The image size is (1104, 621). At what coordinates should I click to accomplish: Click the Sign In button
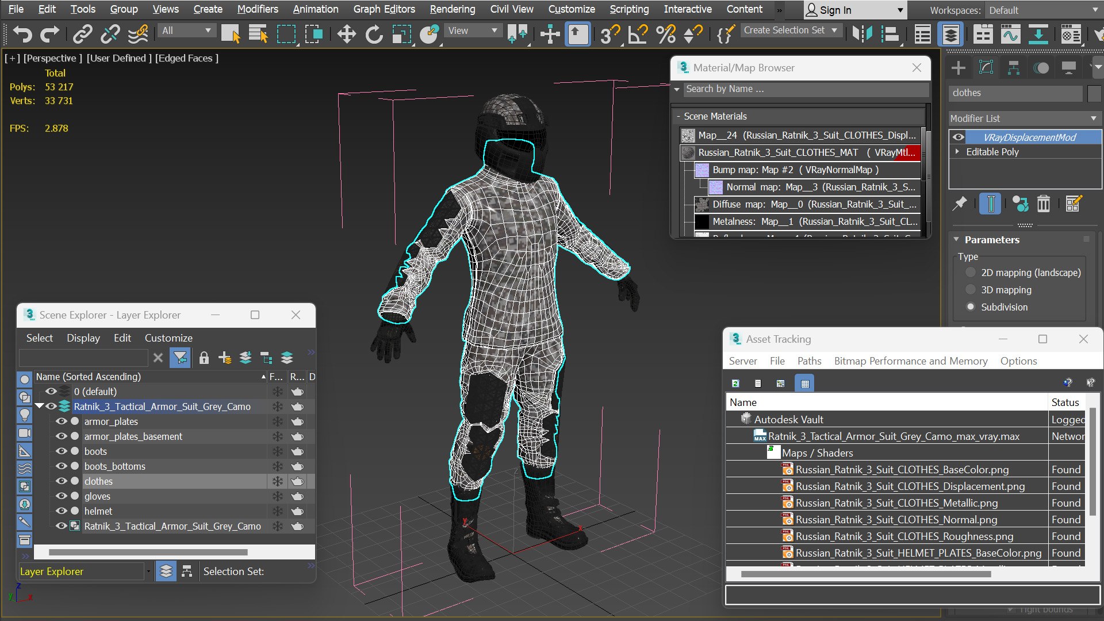tap(854, 10)
